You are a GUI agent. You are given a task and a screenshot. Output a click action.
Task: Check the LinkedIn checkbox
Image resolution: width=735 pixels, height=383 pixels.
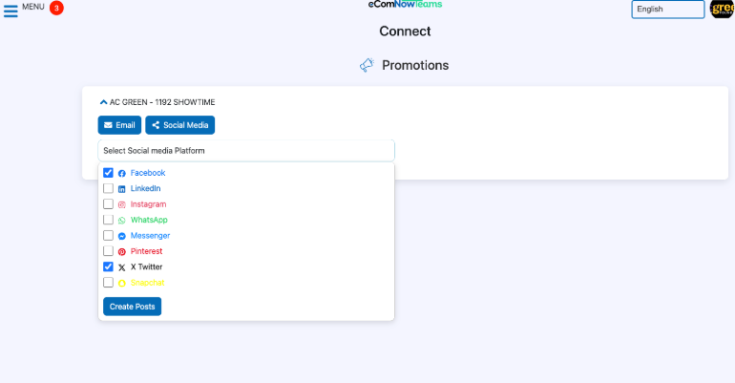[108, 188]
